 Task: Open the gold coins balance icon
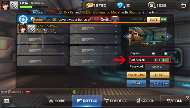(89, 6)
